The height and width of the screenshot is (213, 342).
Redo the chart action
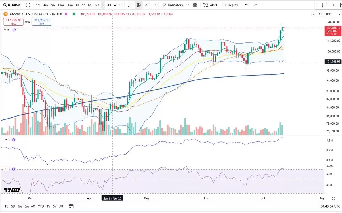[255, 5]
